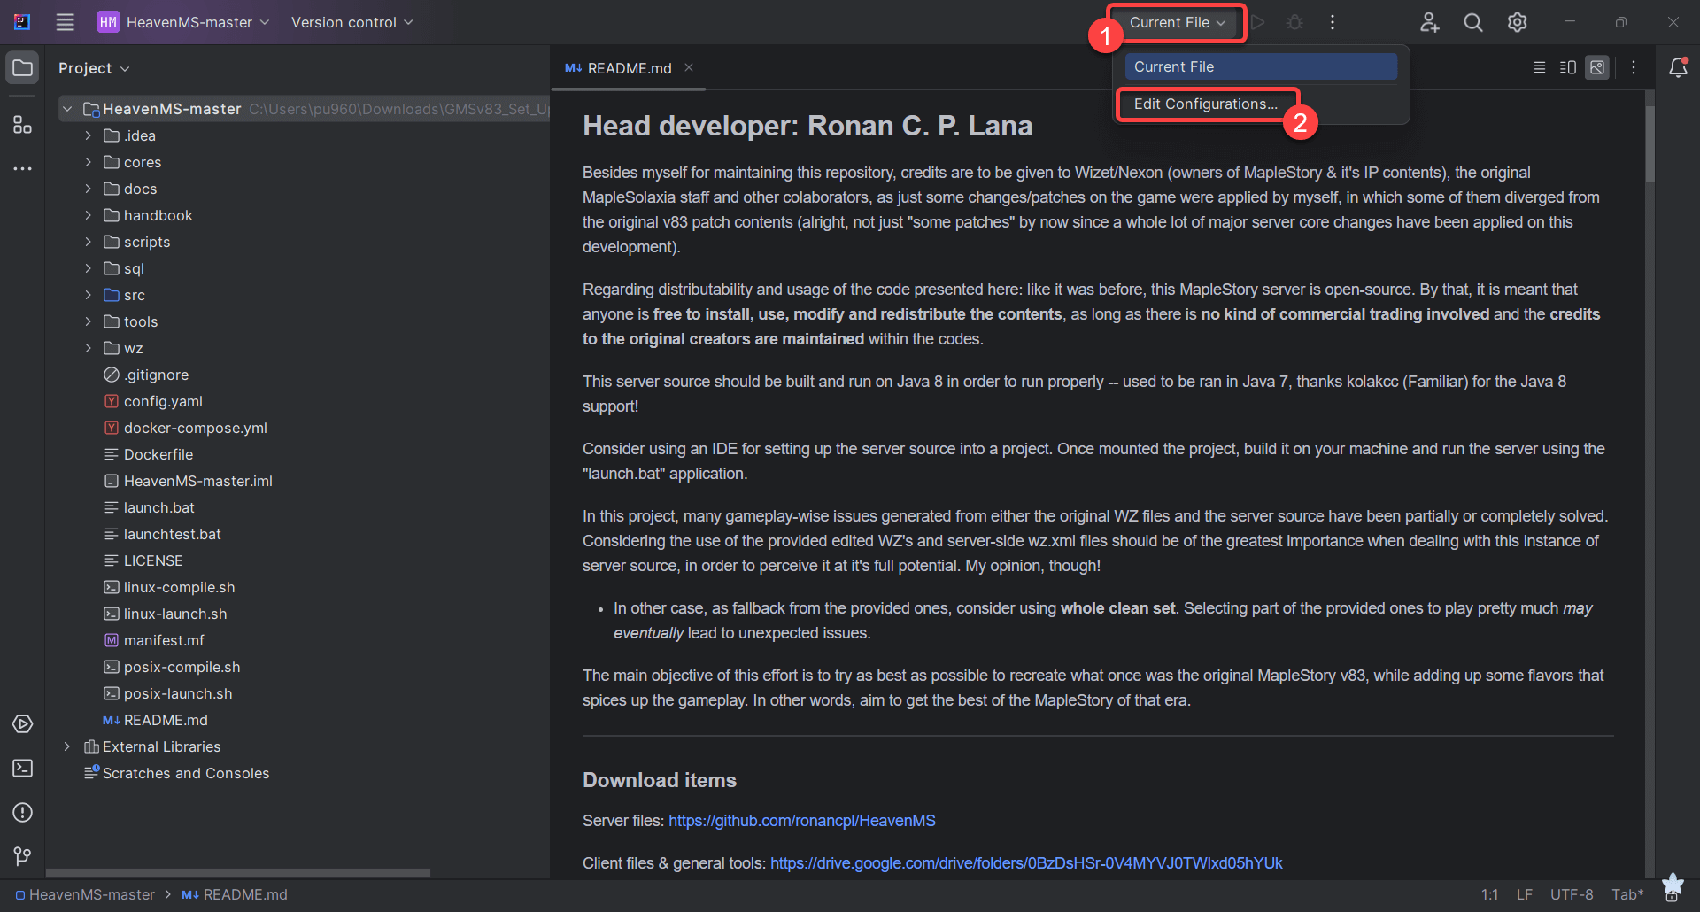Switch to preview-only mode
This screenshot has height=912, width=1700.
click(x=1597, y=68)
